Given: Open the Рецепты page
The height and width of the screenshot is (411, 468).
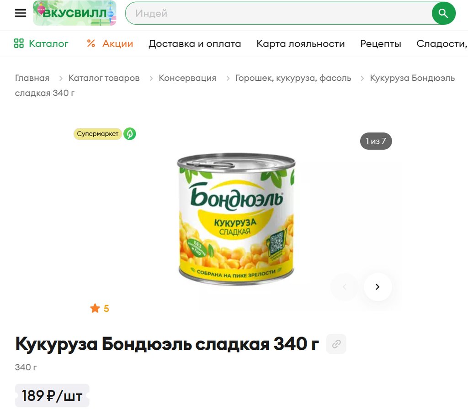Looking at the screenshot, I should point(381,43).
